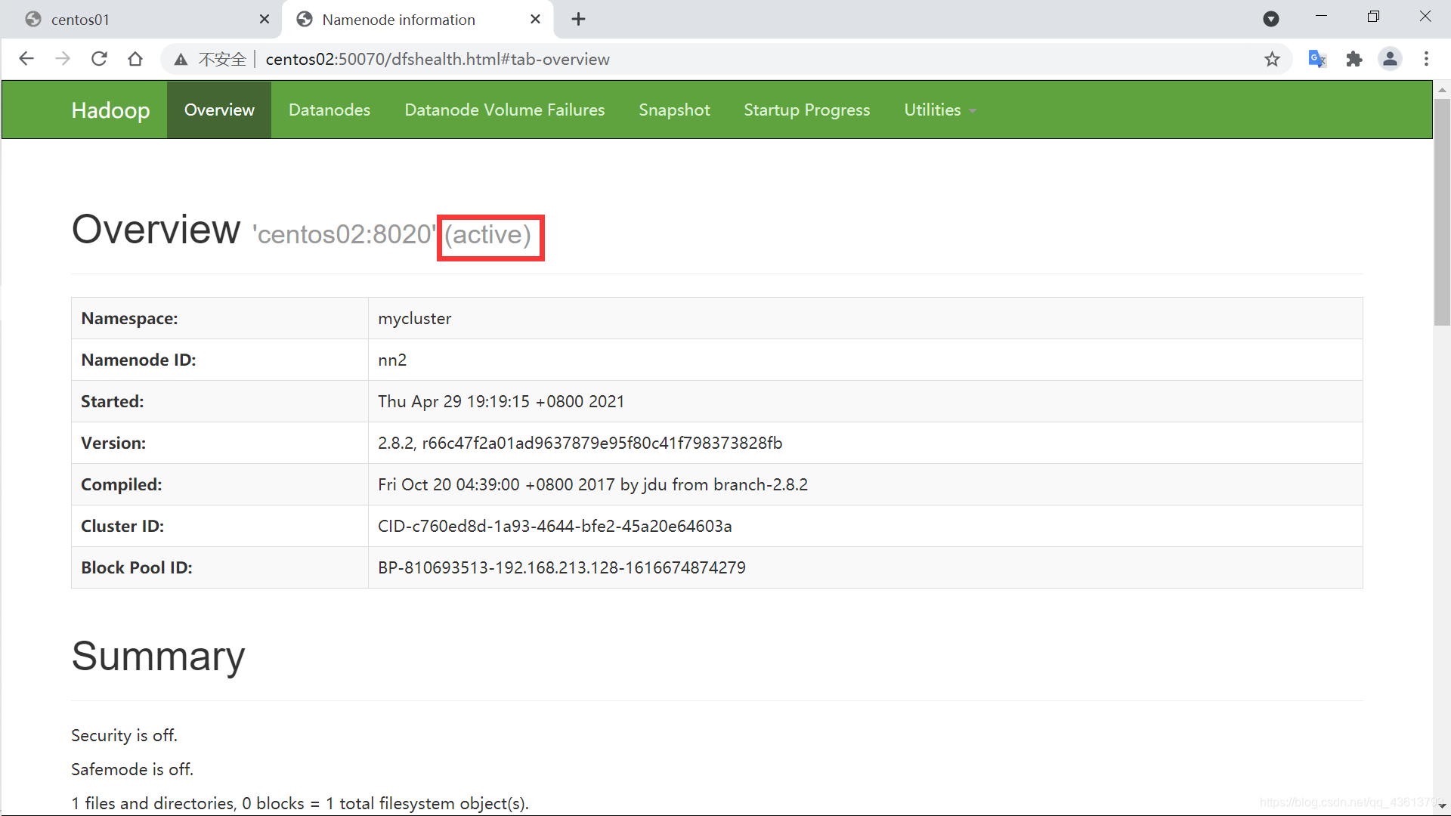Open the Snapshot navigation tab

pyautogui.click(x=674, y=110)
